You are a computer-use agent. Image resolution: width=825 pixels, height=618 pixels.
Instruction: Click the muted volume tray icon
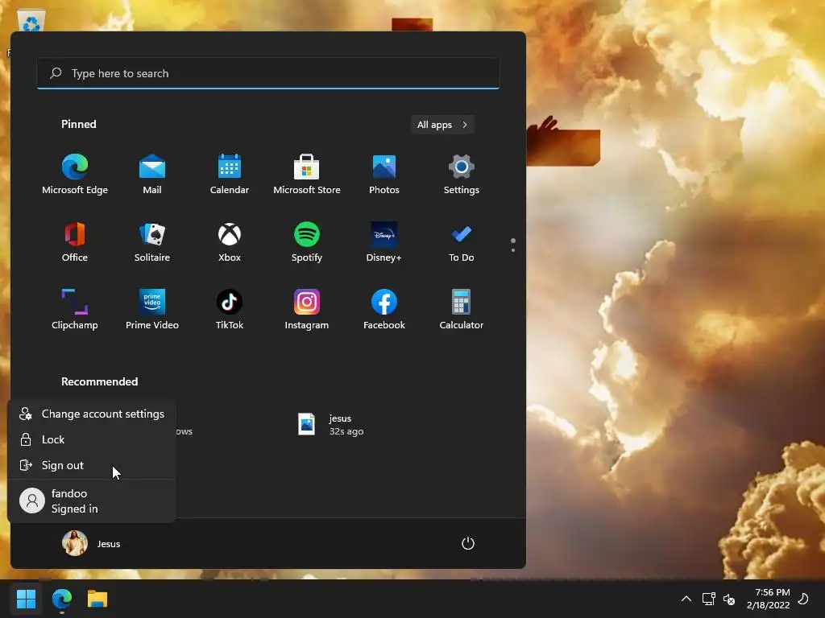729,599
